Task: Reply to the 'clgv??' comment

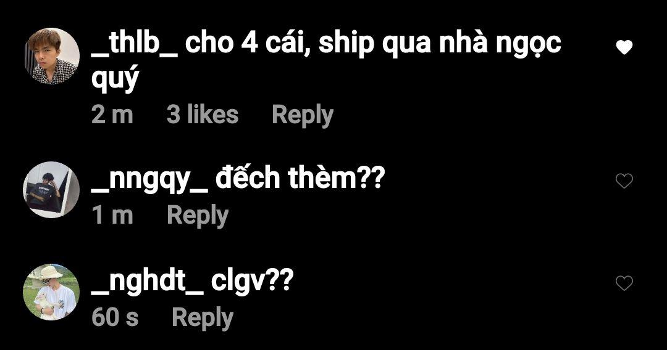Action: point(203,317)
